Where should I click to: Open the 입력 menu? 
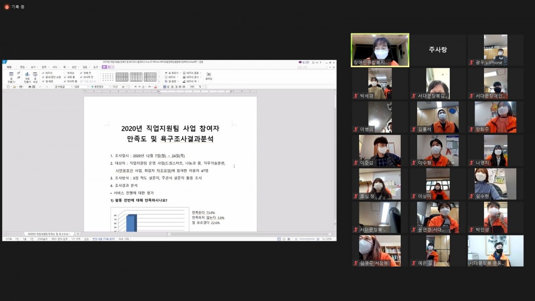[x=45, y=67]
